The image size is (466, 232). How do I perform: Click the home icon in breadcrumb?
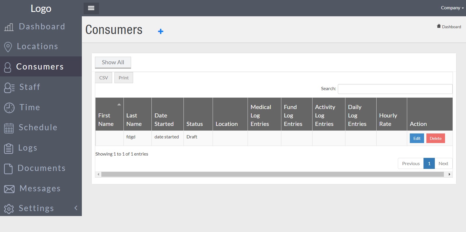439,26
